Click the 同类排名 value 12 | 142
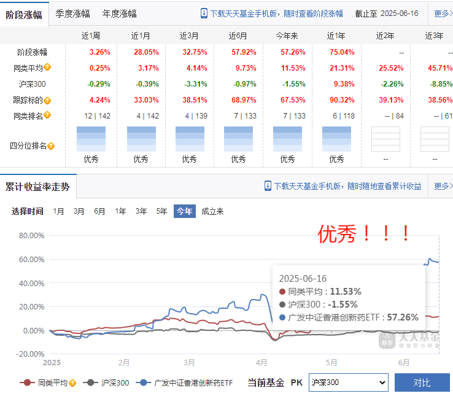 pos(98,116)
